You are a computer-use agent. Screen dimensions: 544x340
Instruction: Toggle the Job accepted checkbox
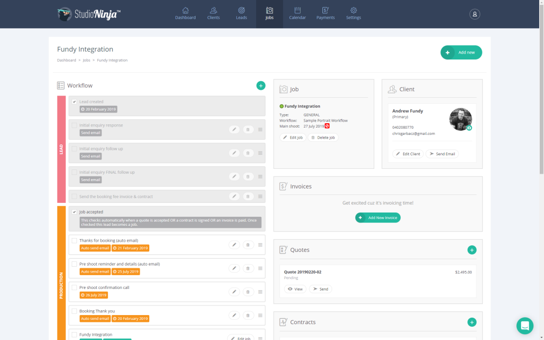click(x=74, y=212)
